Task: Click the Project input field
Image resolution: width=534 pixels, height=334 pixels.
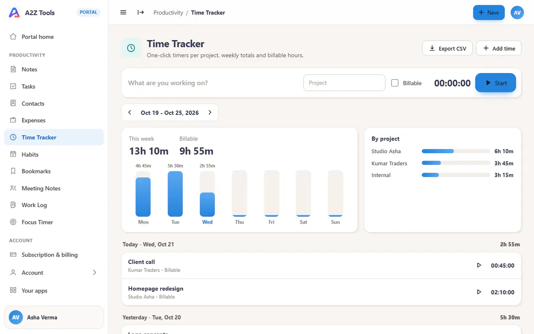Action: click(x=344, y=83)
